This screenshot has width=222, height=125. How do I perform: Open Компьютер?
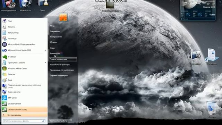click(55, 53)
